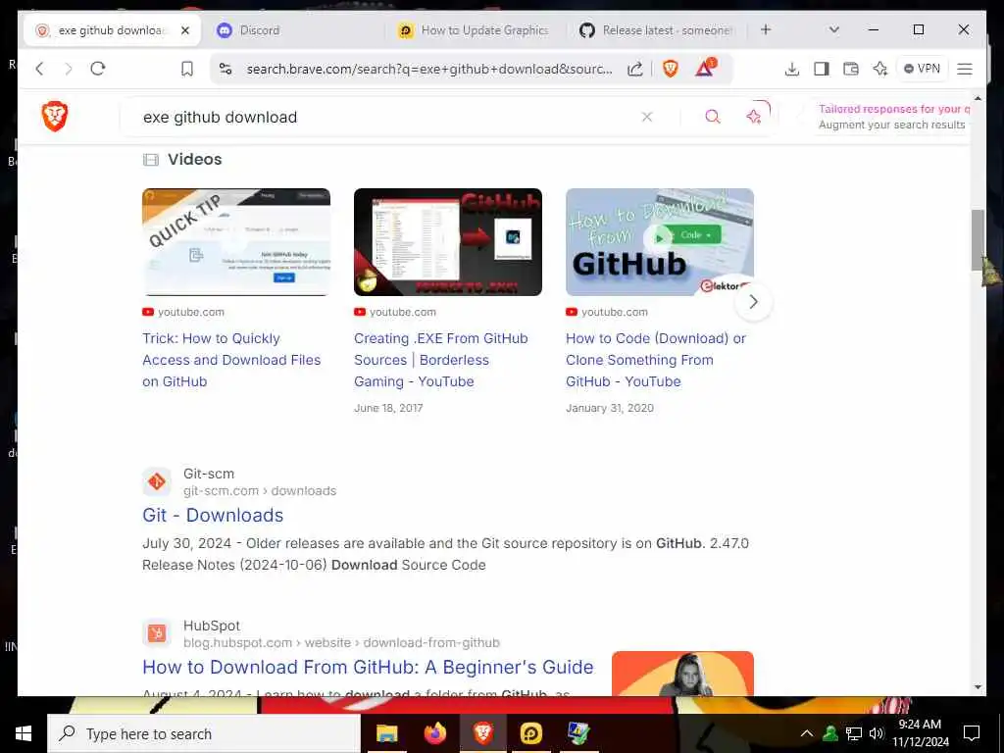Viewport: 1004px width, 753px height.
Task: Open Brave Wallet
Action: click(x=851, y=69)
